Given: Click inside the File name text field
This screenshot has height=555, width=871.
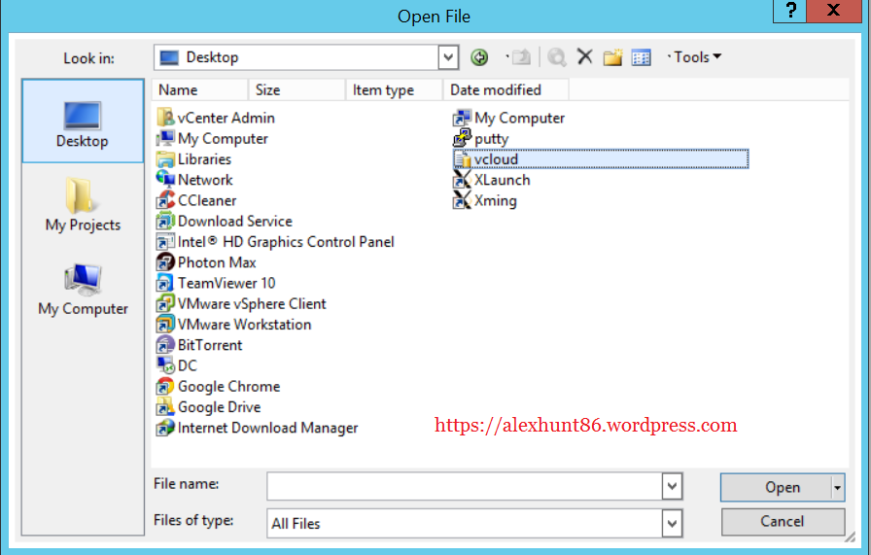Looking at the screenshot, I should coord(464,486).
